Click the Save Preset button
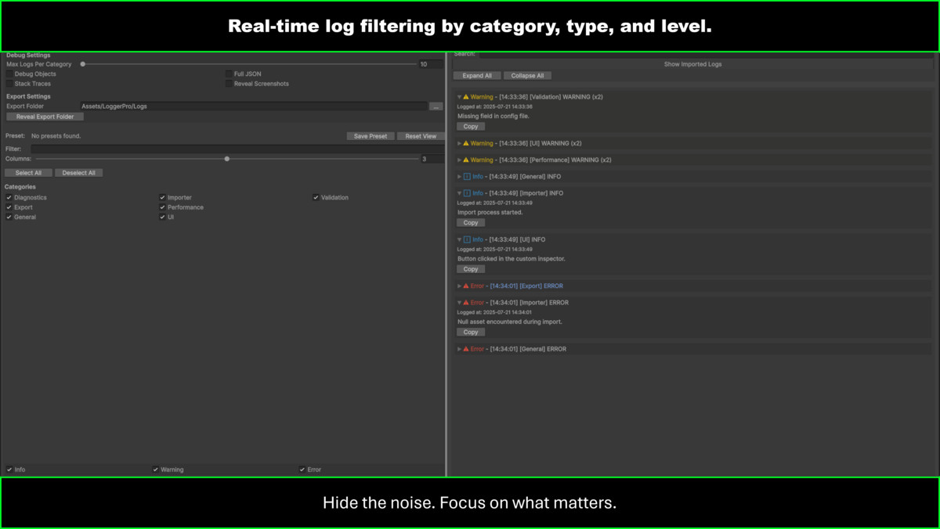The height and width of the screenshot is (529, 940). pyautogui.click(x=371, y=136)
